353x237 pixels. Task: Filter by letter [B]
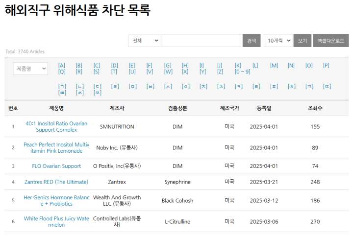tap(79, 66)
